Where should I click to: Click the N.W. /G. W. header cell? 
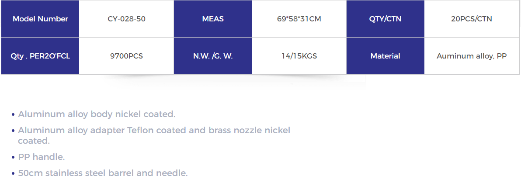213,56
